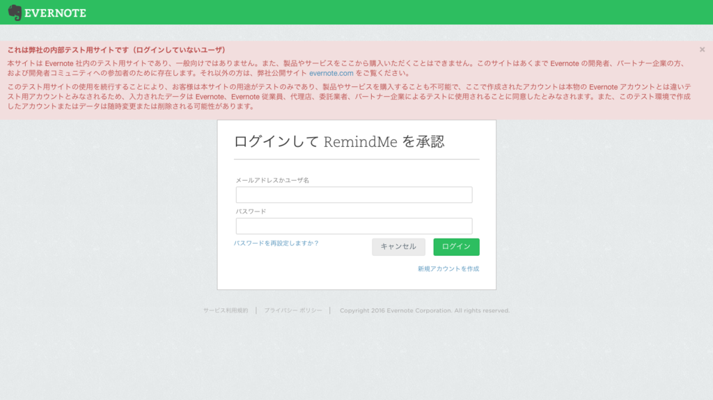Open the evernote.com link in warning
713x400 pixels.
331,73
